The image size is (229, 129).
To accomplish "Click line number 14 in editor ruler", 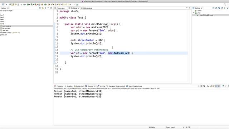I will coord(57,53).
